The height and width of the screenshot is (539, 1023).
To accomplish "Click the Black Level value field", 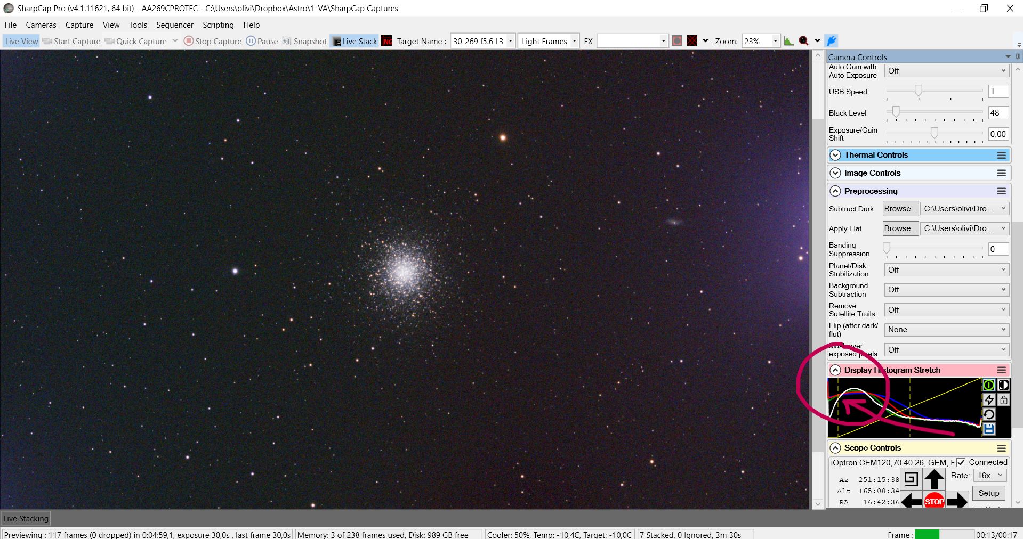I will click(x=998, y=113).
